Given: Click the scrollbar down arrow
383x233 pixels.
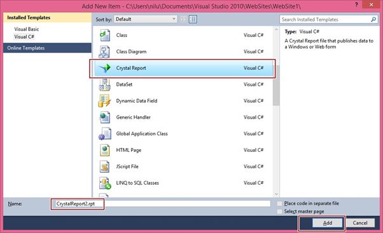Looking at the screenshot, I should pyautogui.click(x=276, y=194).
